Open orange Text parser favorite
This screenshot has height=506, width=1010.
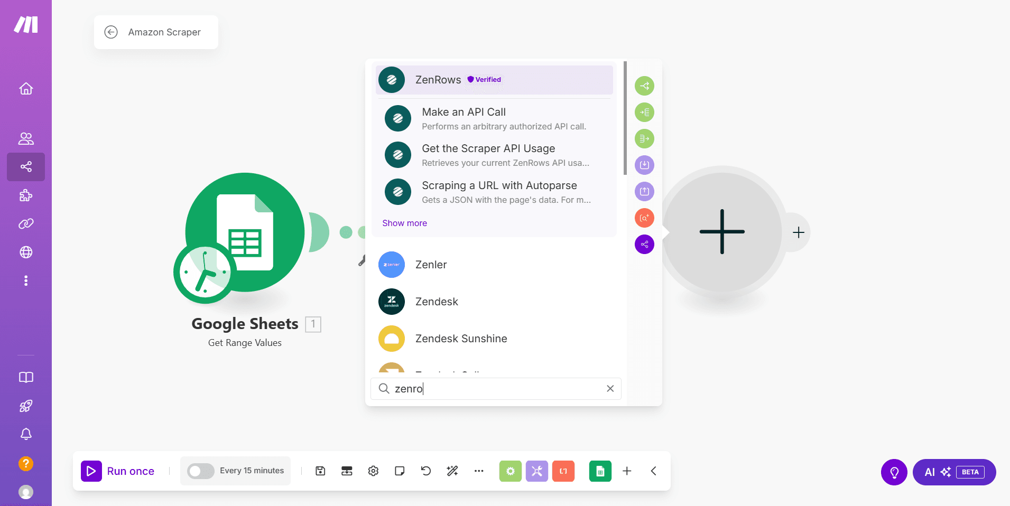(x=563, y=471)
